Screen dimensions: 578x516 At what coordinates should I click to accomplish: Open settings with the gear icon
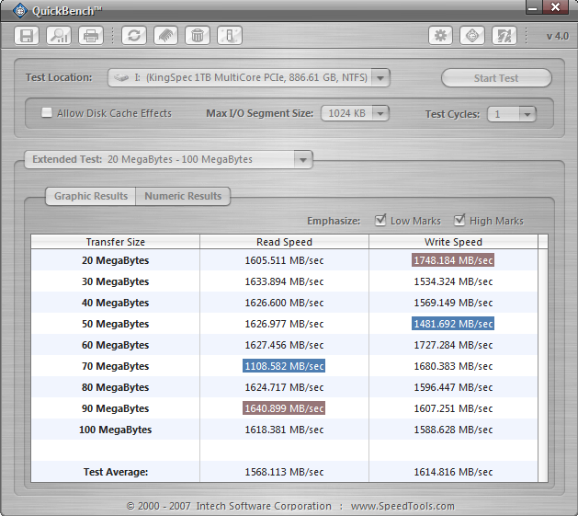coord(441,36)
